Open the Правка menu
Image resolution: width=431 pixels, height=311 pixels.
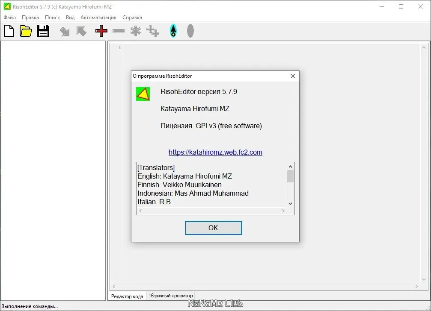pyautogui.click(x=30, y=17)
